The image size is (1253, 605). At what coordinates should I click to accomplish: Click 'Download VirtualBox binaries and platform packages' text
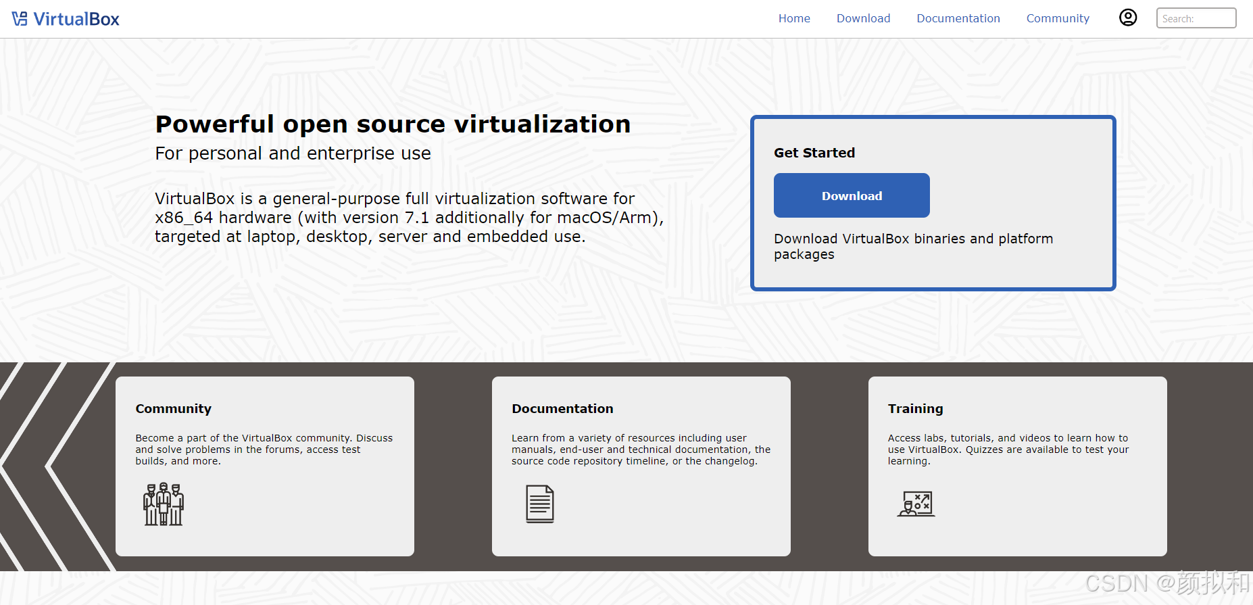(x=913, y=246)
